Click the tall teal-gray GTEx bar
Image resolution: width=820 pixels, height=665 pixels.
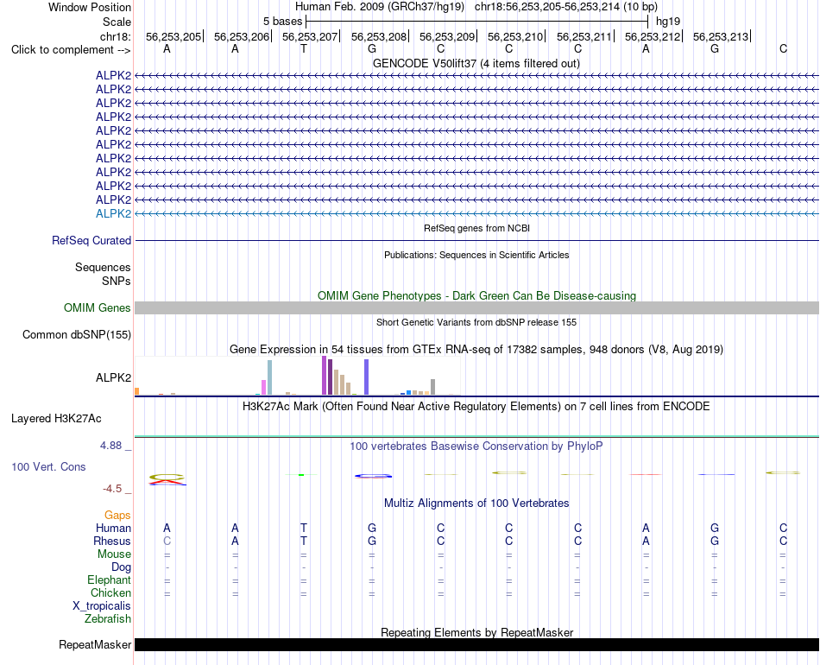270,377
